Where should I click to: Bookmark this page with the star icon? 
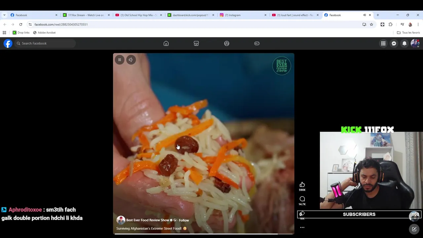tap(371, 24)
